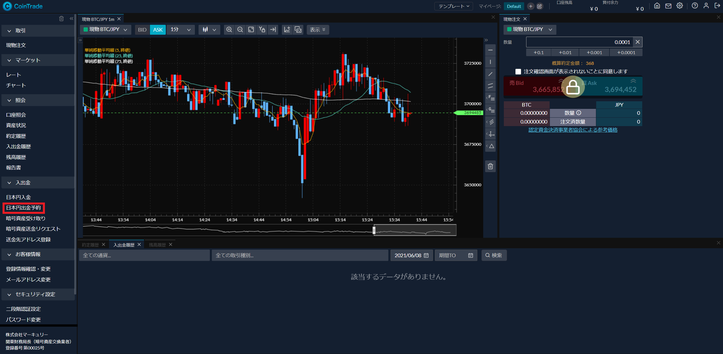Click the 検索 search button
This screenshot has height=354, width=723.
coord(494,255)
